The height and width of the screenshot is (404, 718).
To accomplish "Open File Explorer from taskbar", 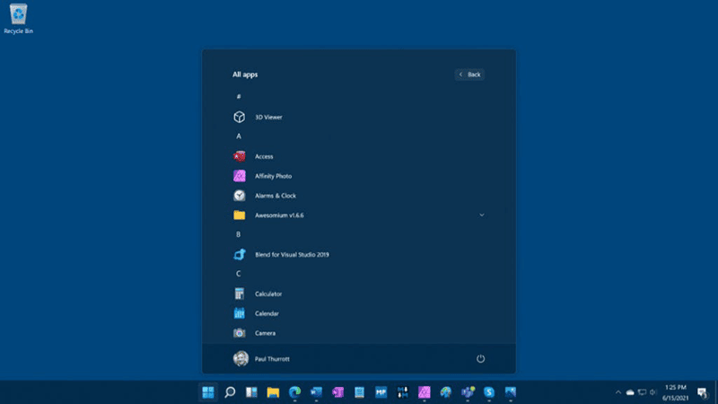I will 273,392.
